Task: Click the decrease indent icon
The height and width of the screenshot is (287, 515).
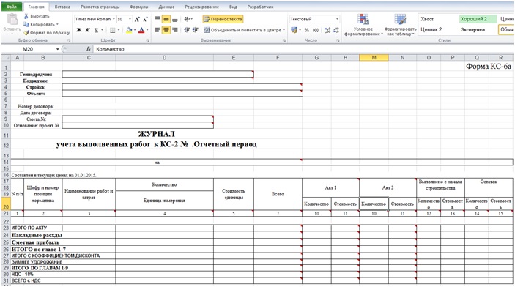Action: coord(187,30)
